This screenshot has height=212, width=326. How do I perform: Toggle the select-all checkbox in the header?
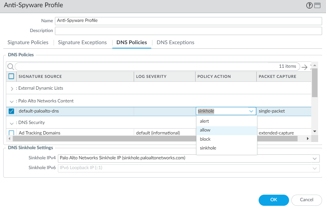pyautogui.click(x=11, y=76)
